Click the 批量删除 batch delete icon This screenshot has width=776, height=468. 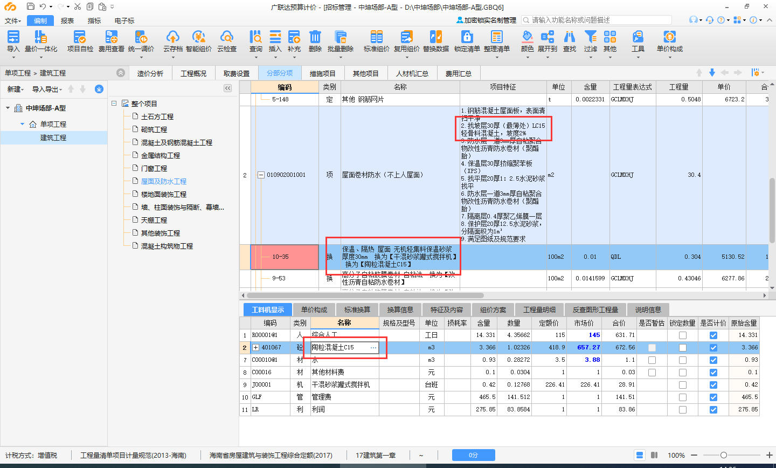(x=340, y=37)
